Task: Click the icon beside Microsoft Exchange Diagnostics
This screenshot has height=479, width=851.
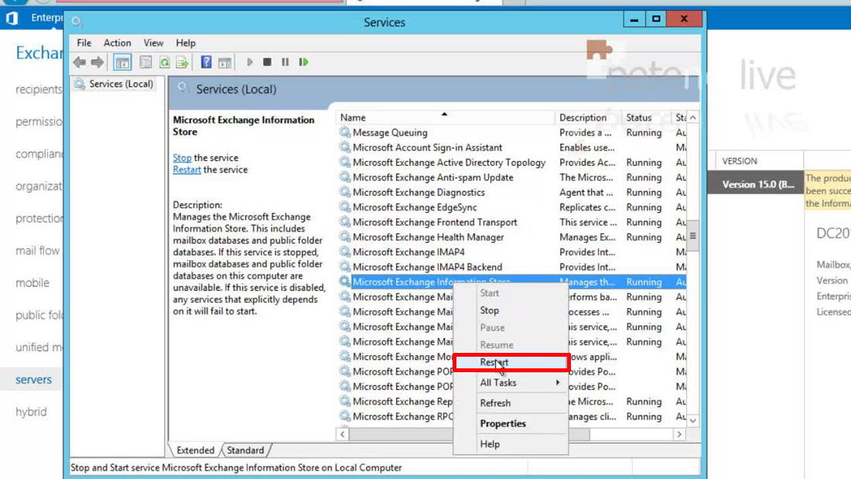Action: pyautogui.click(x=344, y=192)
